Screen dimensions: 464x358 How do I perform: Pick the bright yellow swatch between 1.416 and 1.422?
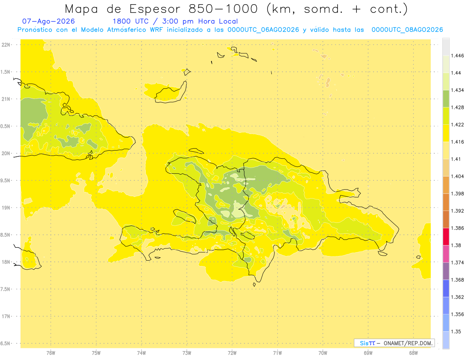point(446,133)
